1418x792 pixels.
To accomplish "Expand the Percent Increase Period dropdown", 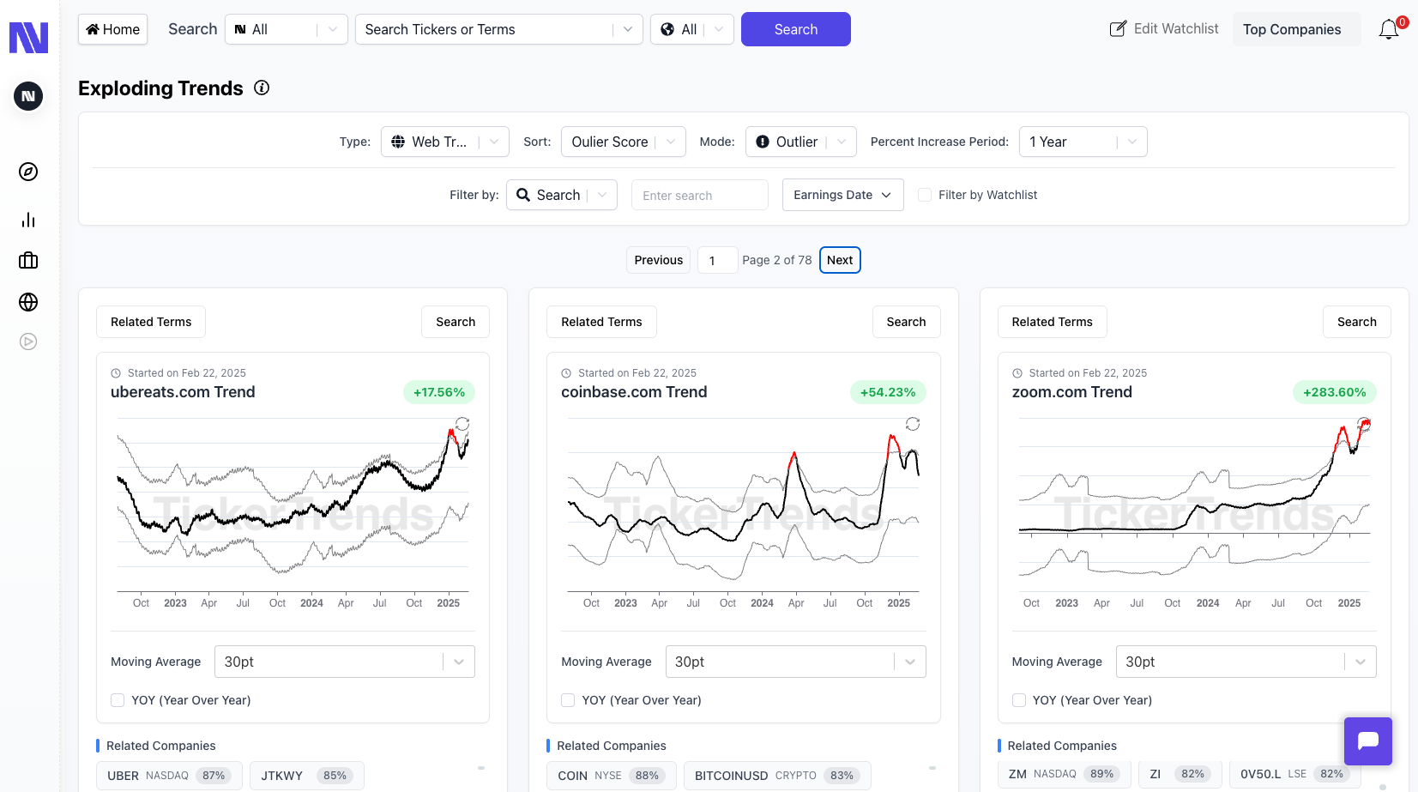I will tap(1083, 142).
